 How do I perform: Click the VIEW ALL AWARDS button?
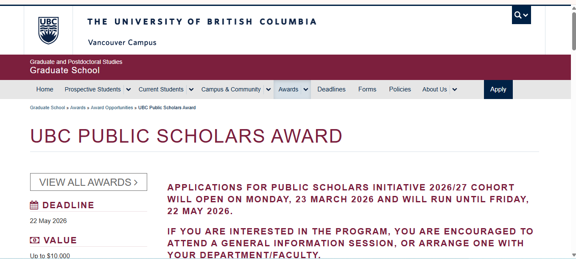coord(88,182)
